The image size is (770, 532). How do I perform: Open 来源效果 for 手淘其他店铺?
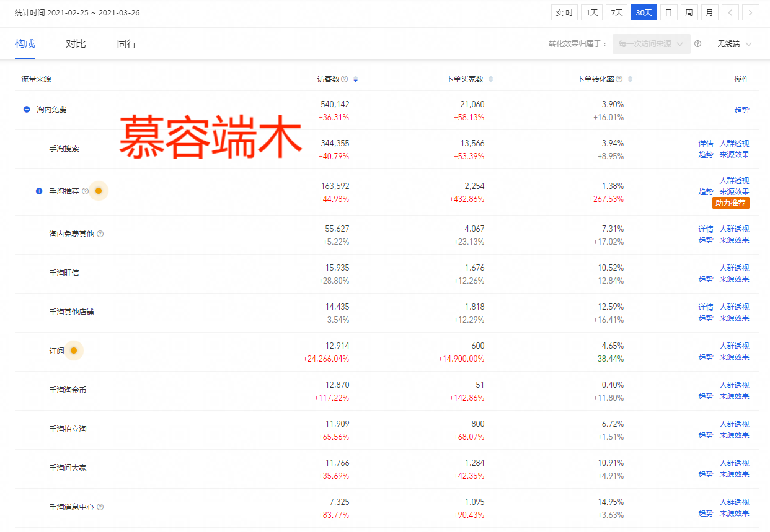[734, 318]
